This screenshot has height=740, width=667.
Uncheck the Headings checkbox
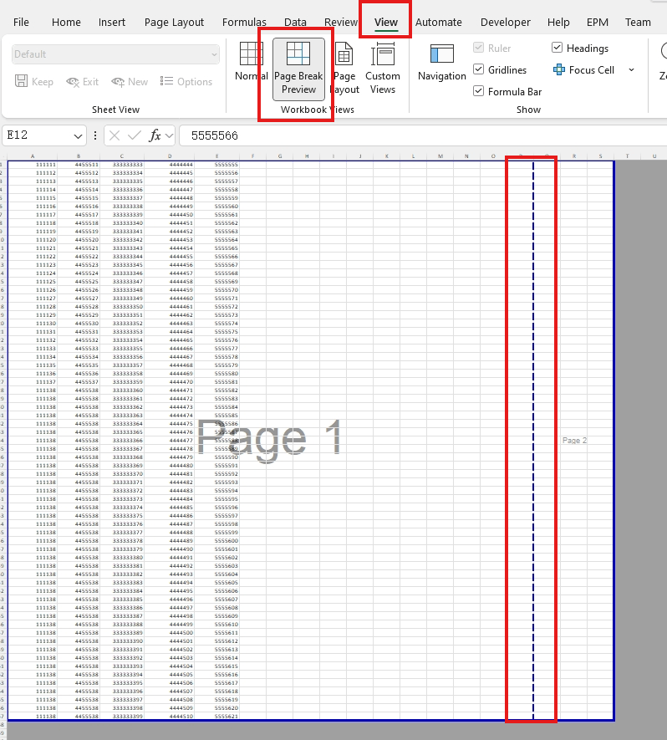[558, 48]
